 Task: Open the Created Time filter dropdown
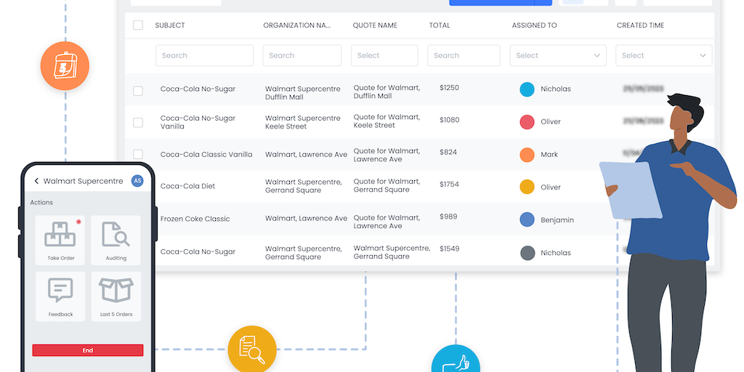(x=663, y=55)
